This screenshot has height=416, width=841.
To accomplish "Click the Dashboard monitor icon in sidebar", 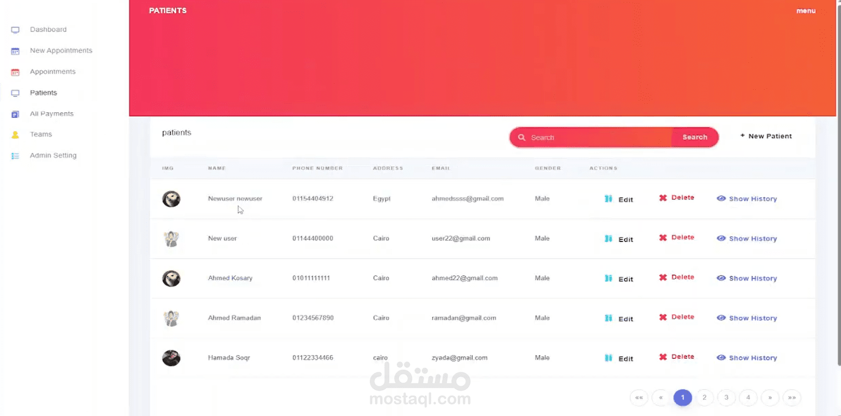I will [15, 30].
